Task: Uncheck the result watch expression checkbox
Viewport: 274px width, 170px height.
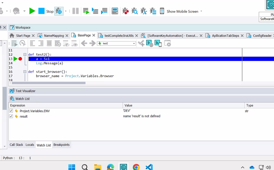Action: click(x=11, y=116)
